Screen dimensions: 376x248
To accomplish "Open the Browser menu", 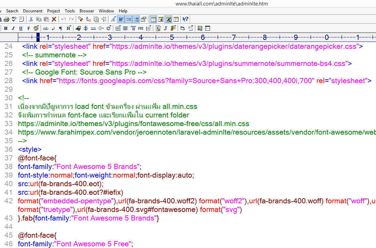I will (87, 11).
